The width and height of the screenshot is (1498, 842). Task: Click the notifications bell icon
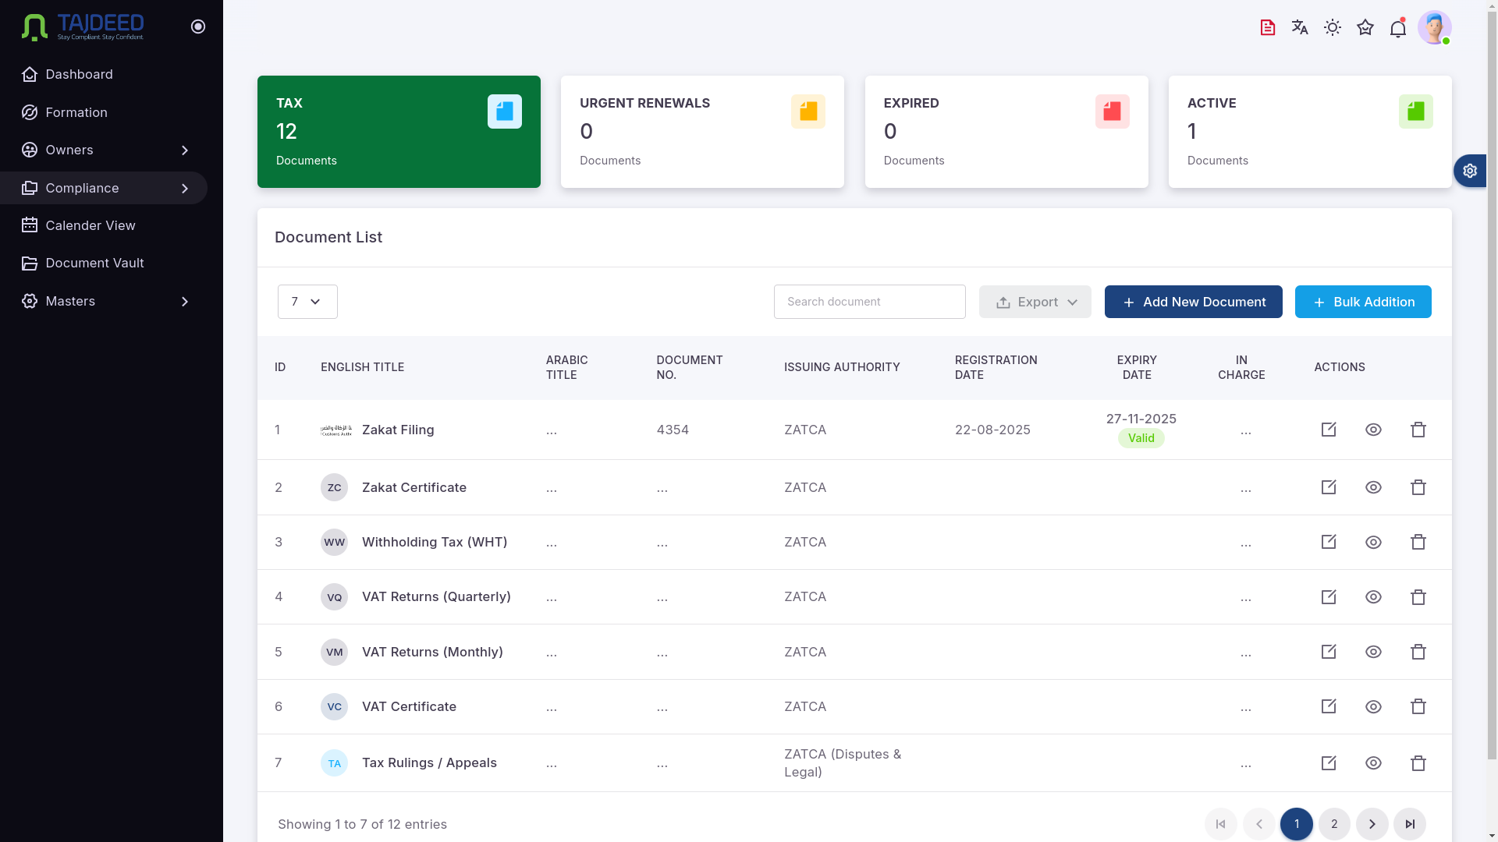[1397, 29]
